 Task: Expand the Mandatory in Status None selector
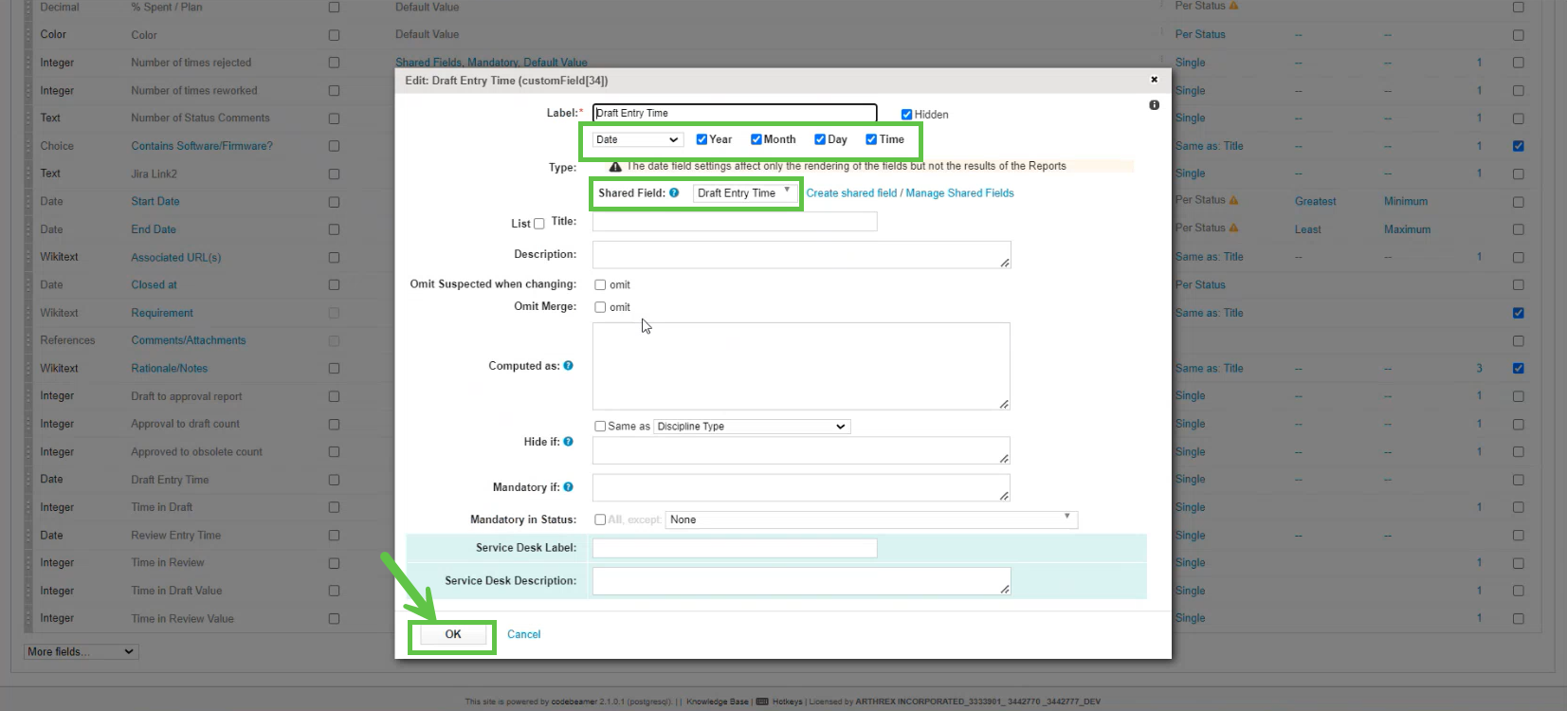pyautogui.click(x=870, y=520)
